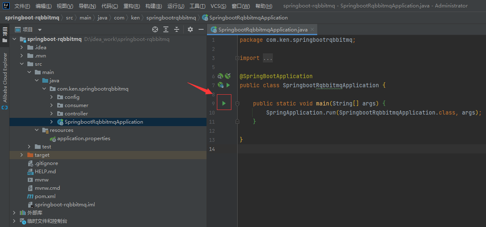This screenshot has width=486, height=227.
Task: Open the Alibaba Cloud Explorer side panel
Action: point(5,80)
